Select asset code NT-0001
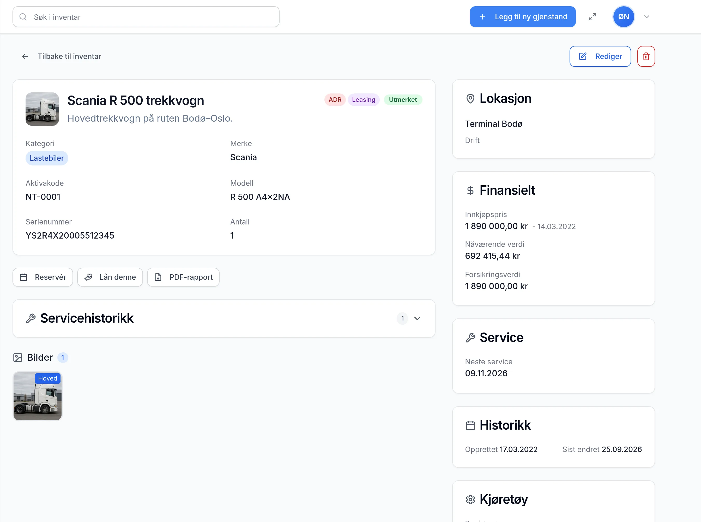 pyautogui.click(x=43, y=197)
